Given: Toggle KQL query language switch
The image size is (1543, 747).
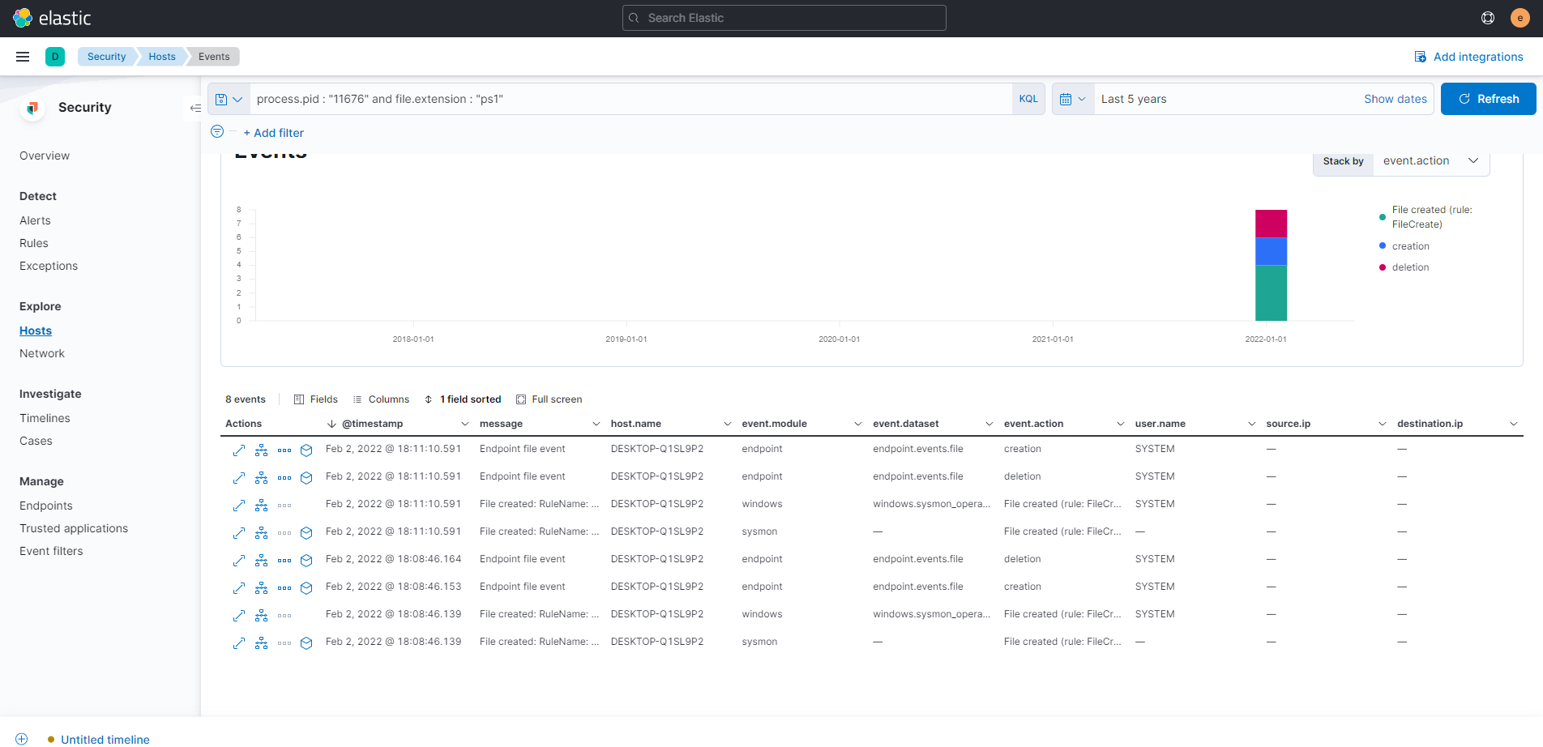Looking at the screenshot, I should (1028, 99).
